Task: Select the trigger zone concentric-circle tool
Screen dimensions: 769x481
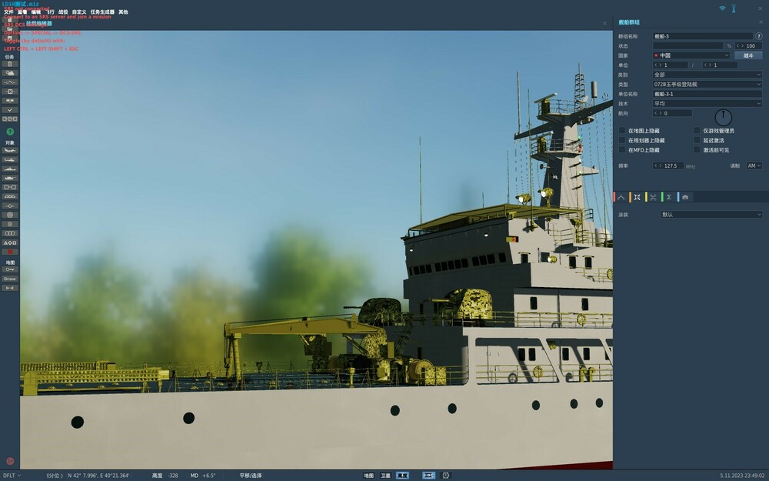Action: tap(10, 215)
